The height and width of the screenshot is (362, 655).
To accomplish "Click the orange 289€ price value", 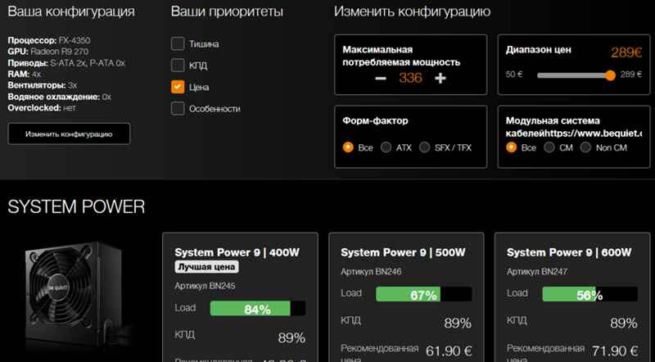I will coord(626,52).
